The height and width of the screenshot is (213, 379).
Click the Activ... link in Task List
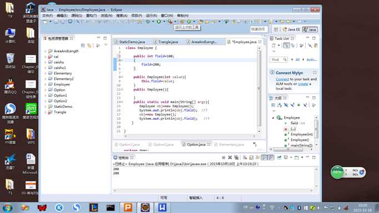[x=311, y=59]
